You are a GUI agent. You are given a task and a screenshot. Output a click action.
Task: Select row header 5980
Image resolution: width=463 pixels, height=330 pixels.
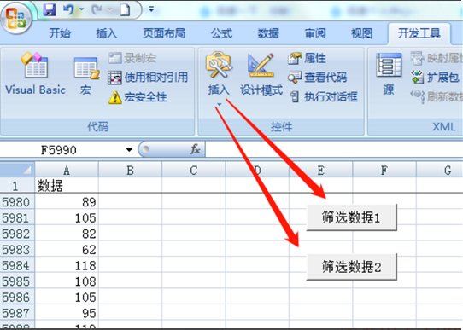[x=17, y=202]
